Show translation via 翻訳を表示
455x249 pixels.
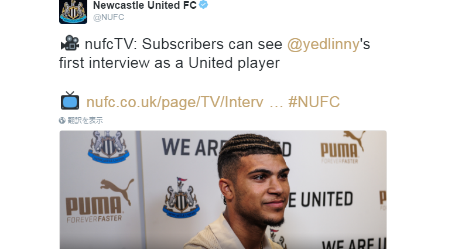click(85, 121)
